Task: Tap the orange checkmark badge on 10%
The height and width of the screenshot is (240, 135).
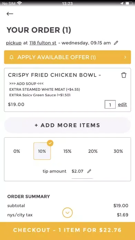Action: (50, 143)
